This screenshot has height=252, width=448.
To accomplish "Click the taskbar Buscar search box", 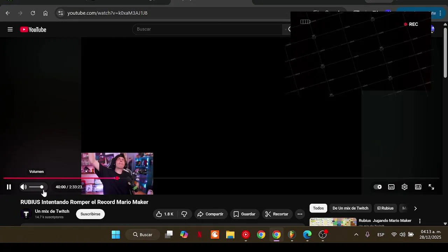I will tap(142, 234).
